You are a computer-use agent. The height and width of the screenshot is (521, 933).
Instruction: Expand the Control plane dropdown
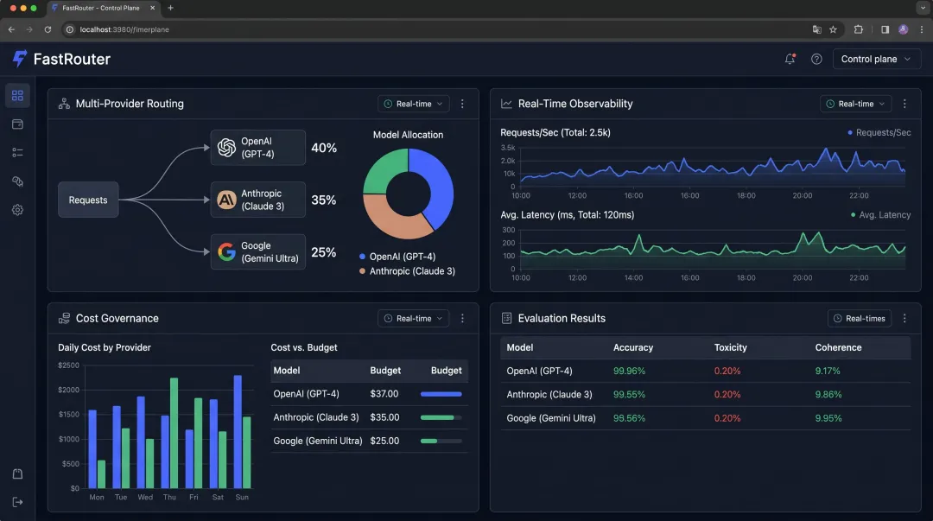(x=877, y=59)
